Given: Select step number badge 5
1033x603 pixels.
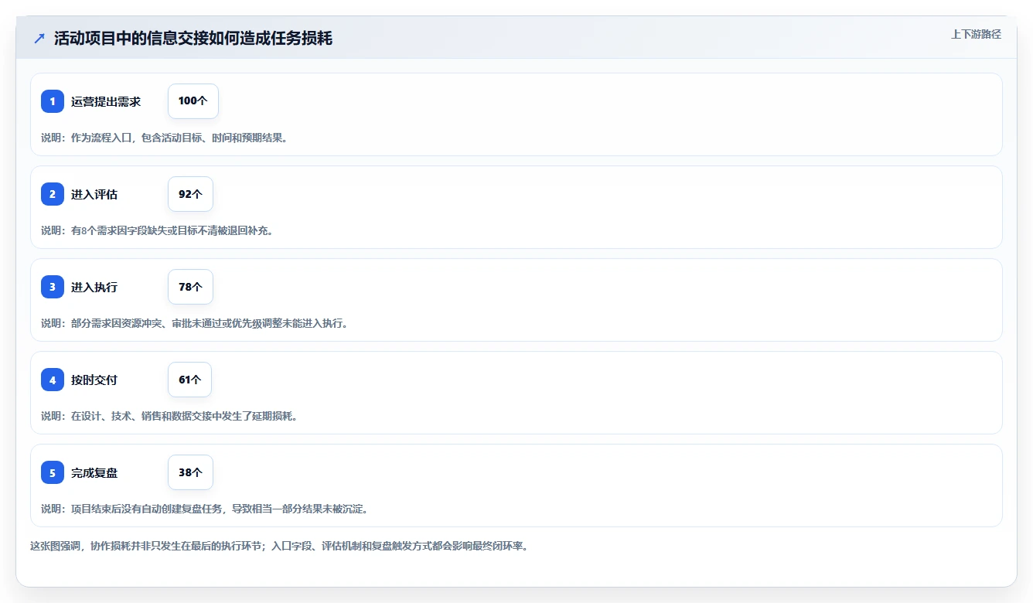Looking at the screenshot, I should [53, 472].
